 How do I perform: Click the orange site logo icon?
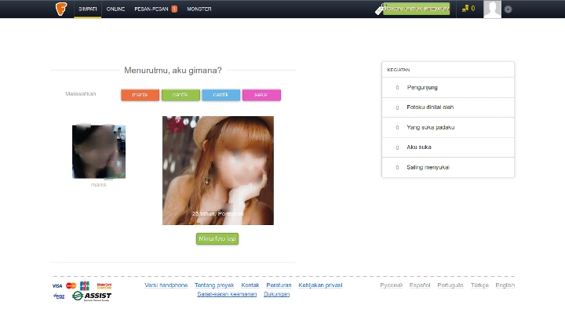click(61, 9)
